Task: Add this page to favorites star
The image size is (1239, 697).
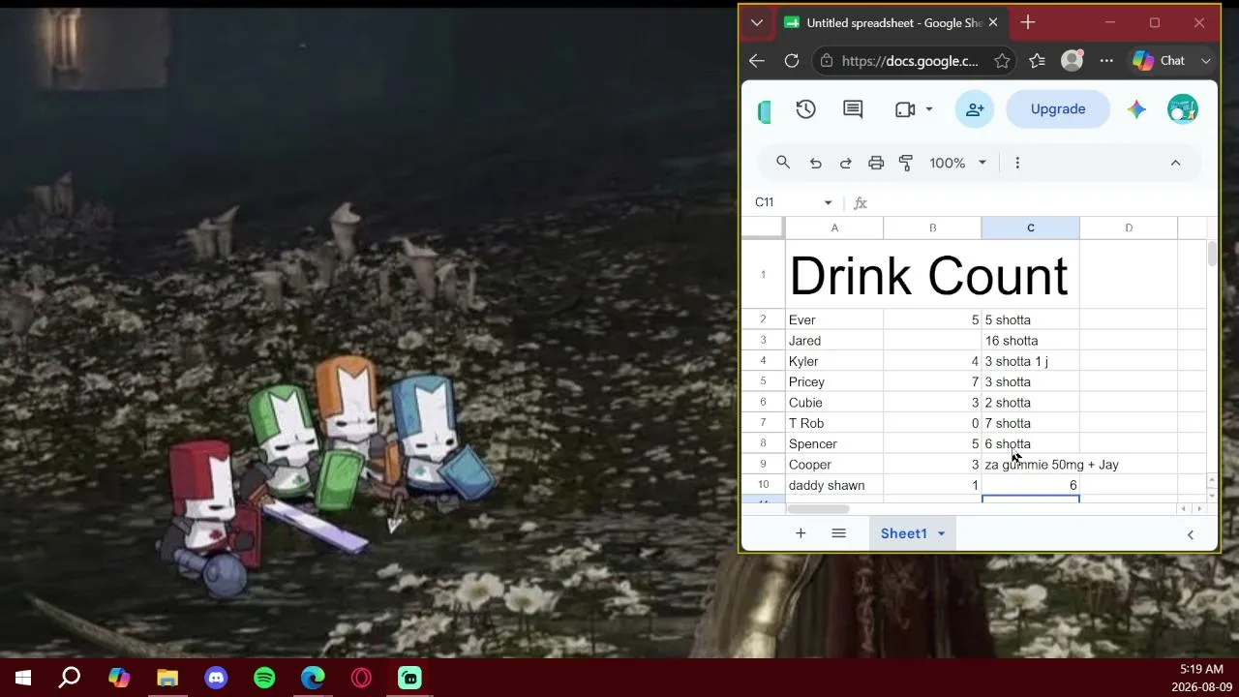Action: point(1002,61)
